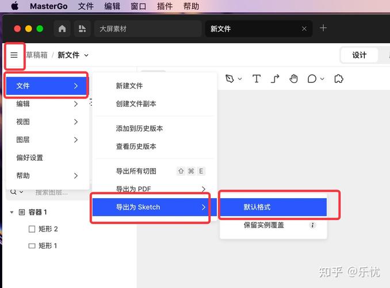Screen dimensions: 390x288
Task: Select the connector line tool
Action: tap(275, 79)
